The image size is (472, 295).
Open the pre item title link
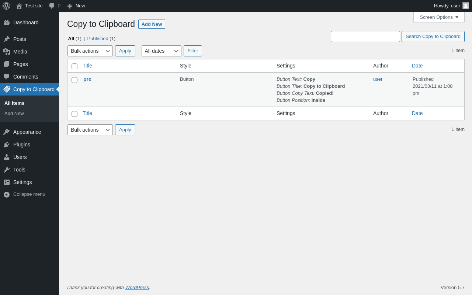tap(87, 79)
